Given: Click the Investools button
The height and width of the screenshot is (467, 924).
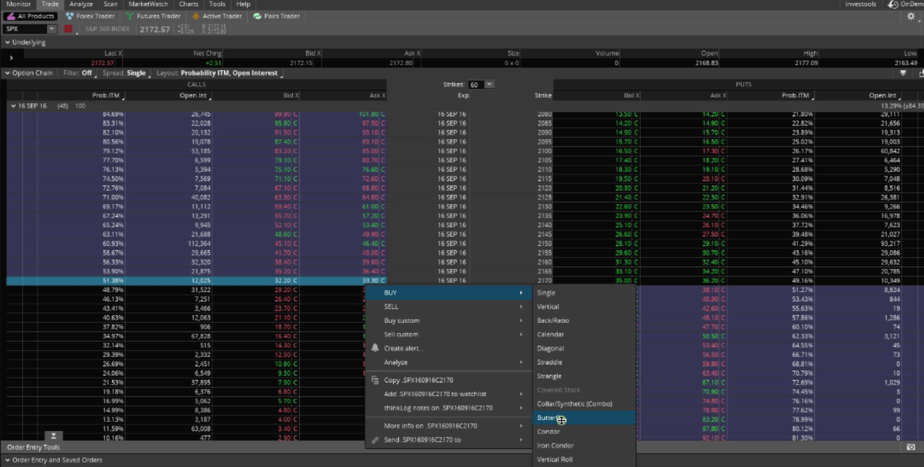Looking at the screenshot, I should pyautogui.click(x=860, y=4).
